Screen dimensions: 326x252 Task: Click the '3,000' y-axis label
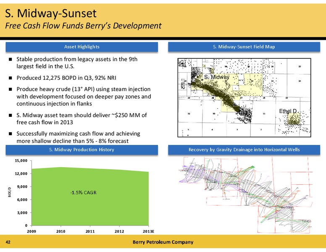tap(22, 213)
